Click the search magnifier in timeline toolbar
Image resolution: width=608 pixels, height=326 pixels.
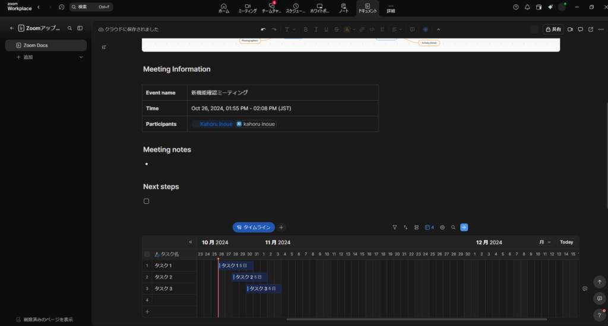[x=453, y=227]
